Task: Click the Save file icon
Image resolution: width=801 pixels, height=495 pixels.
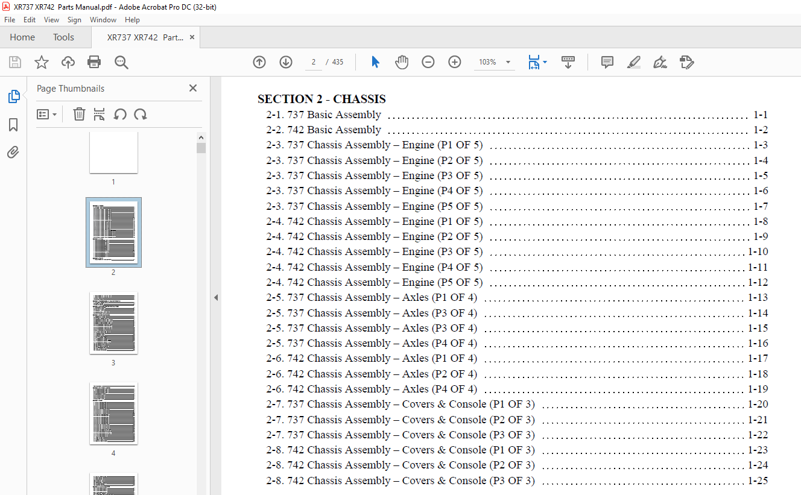Action: (x=15, y=62)
